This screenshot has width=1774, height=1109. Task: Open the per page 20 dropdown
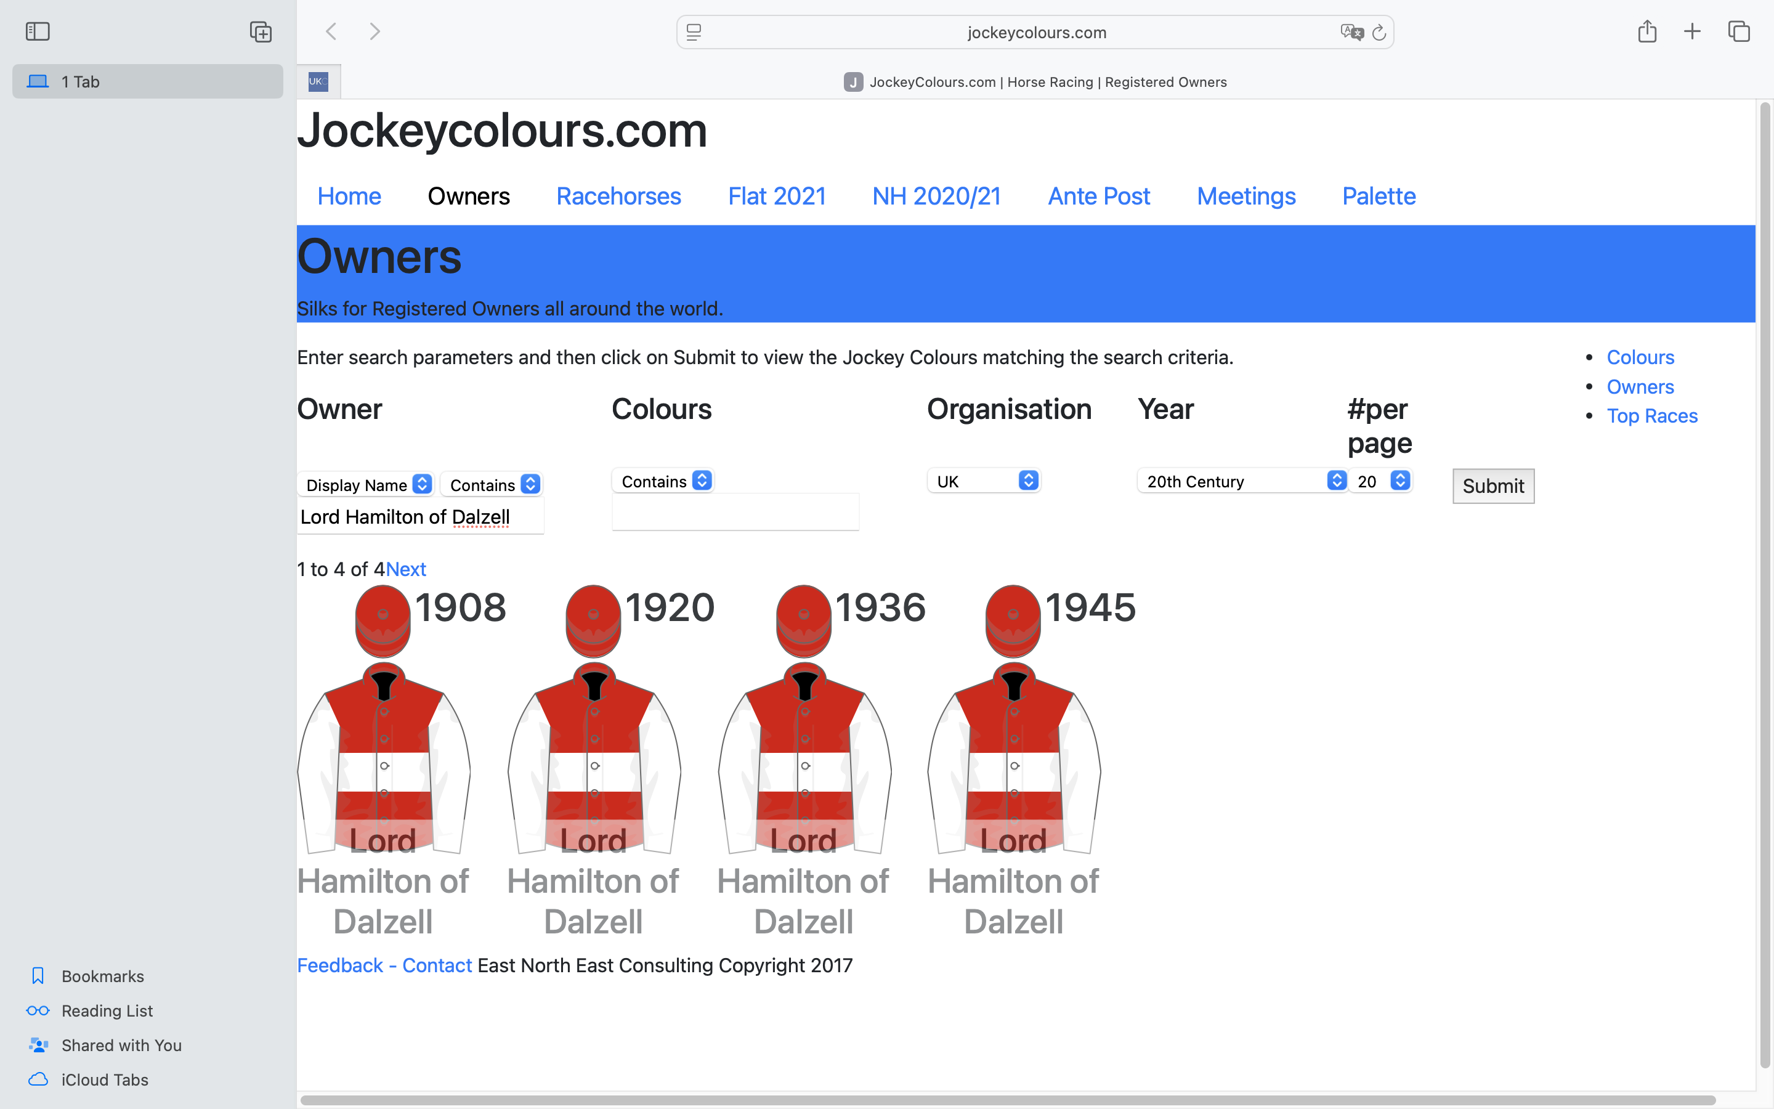pos(1381,481)
